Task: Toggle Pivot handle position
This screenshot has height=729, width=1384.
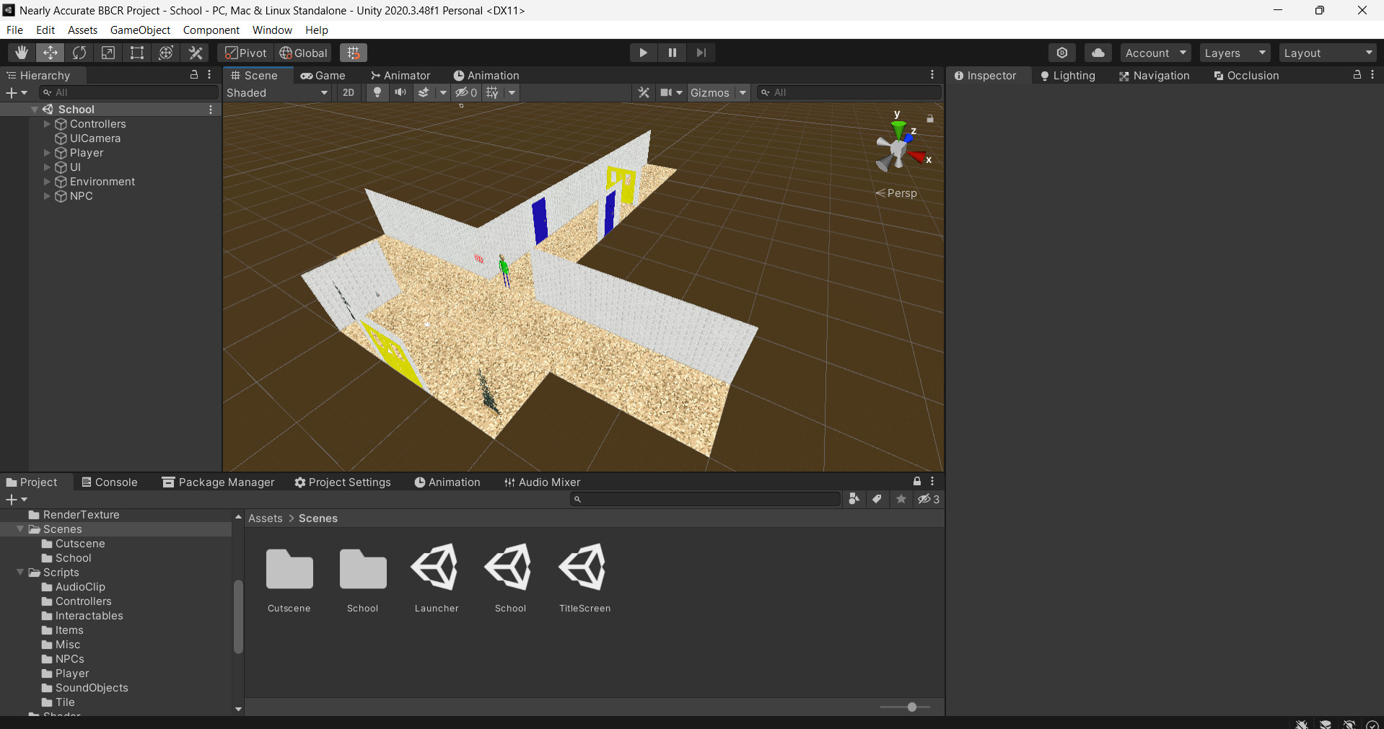Action: point(245,53)
